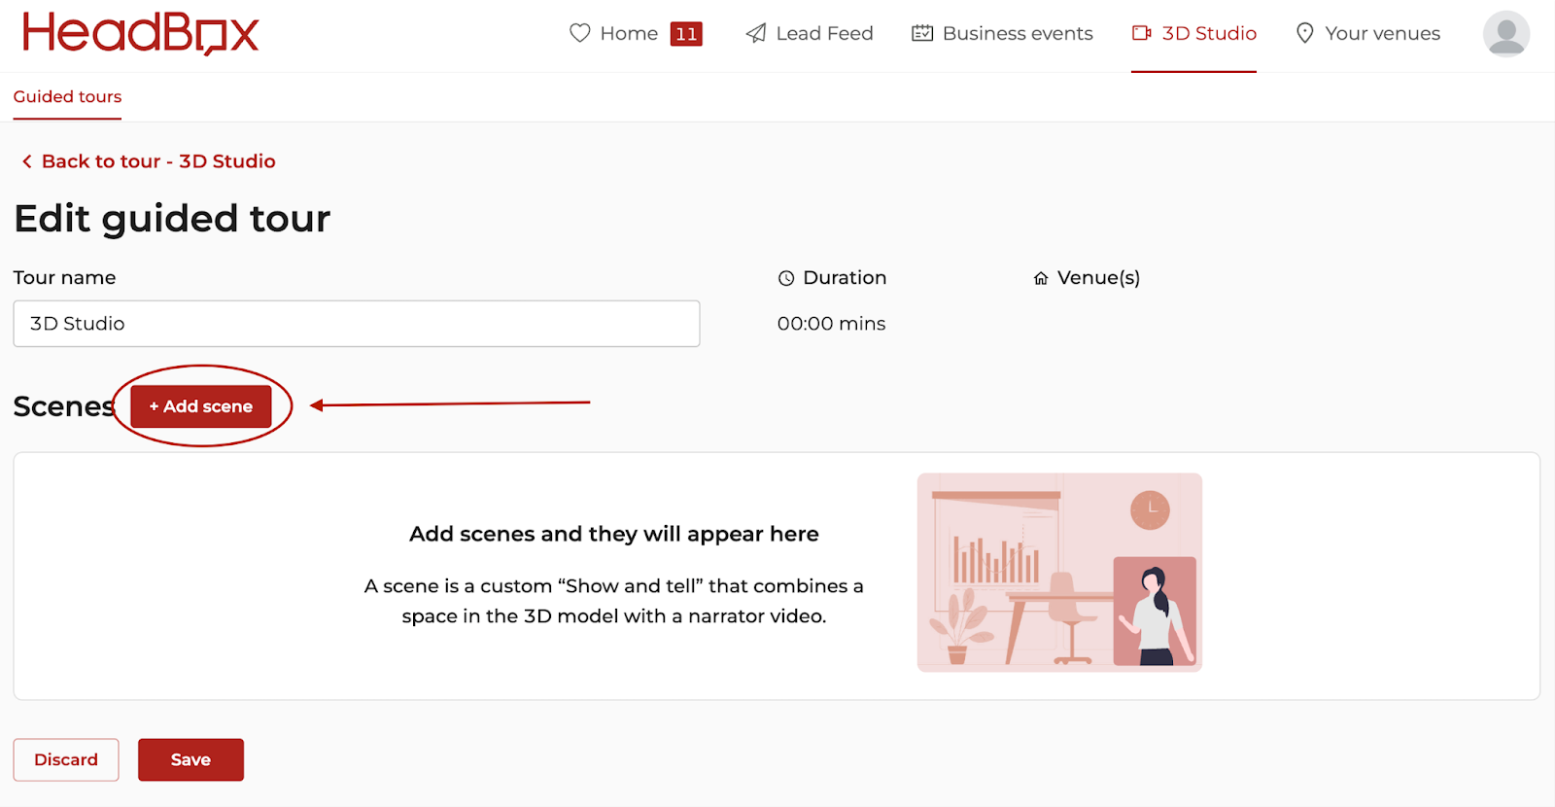Click the scene description paragraph
Screen dimensions: 1555x807
pyautogui.click(x=614, y=601)
